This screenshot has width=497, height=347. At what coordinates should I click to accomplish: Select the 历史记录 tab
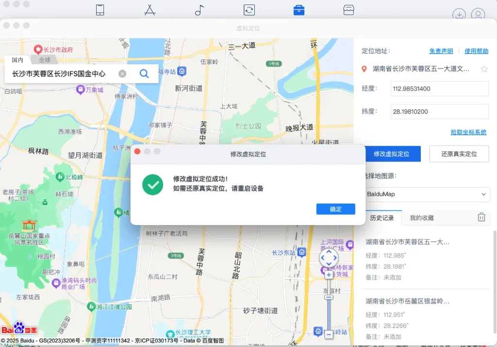pyautogui.click(x=382, y=218)
